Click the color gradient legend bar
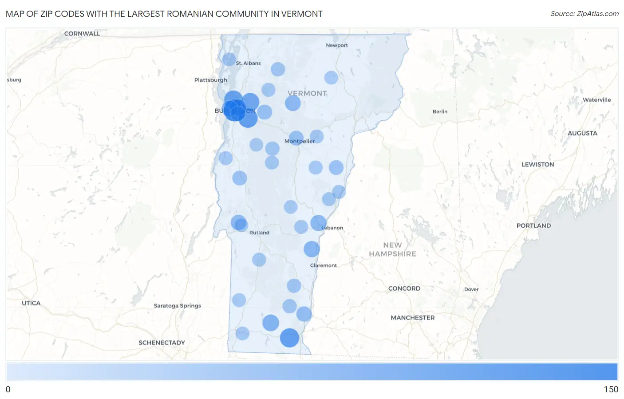624x399 pixels. 312,372
